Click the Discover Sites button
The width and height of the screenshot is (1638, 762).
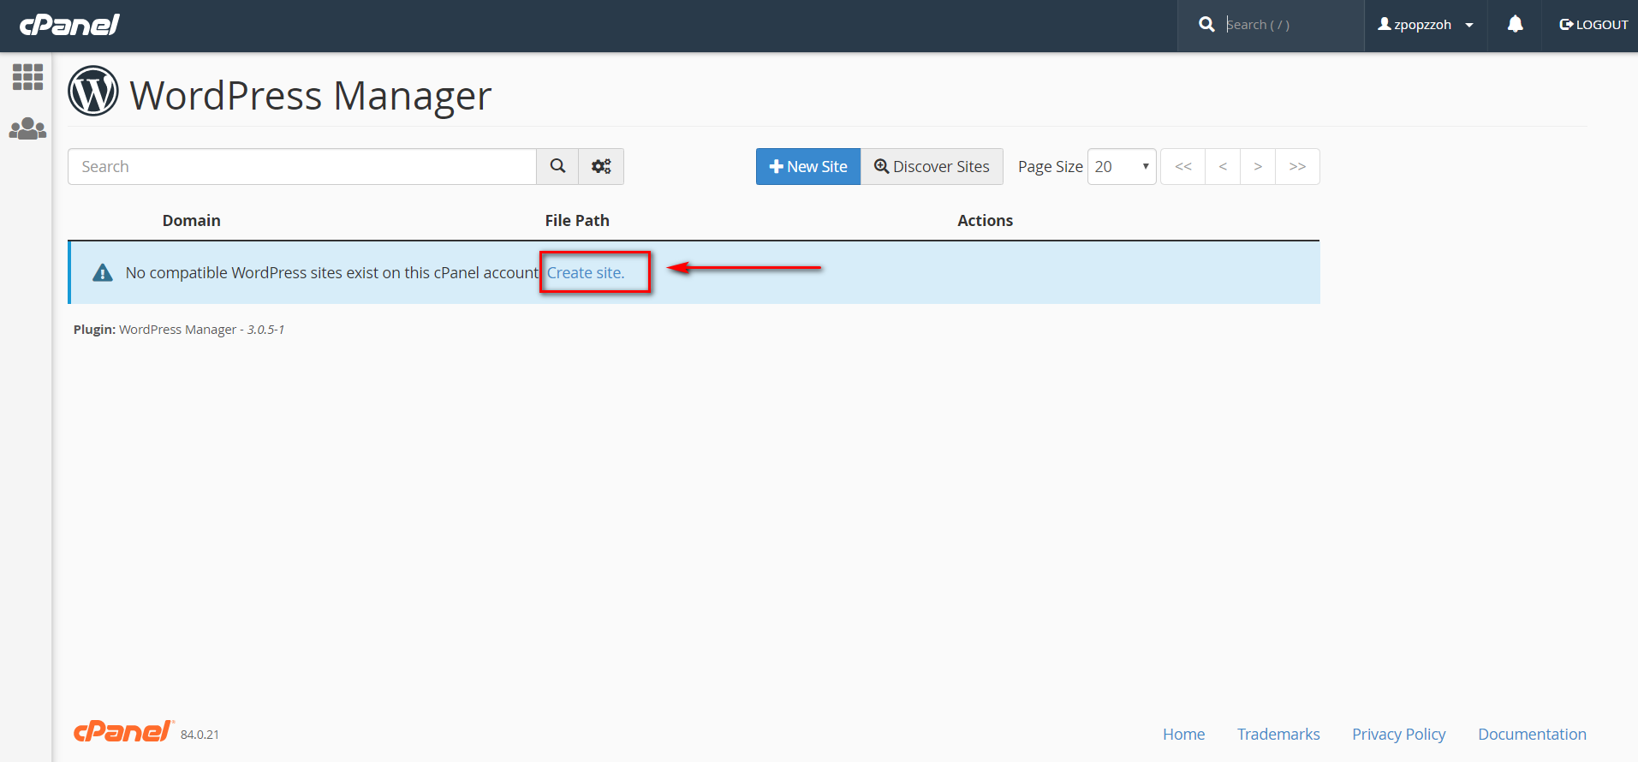(932, 166)
